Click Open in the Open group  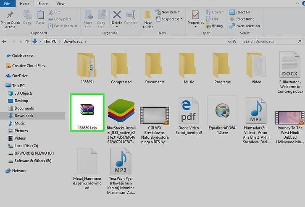click(215, 12)
